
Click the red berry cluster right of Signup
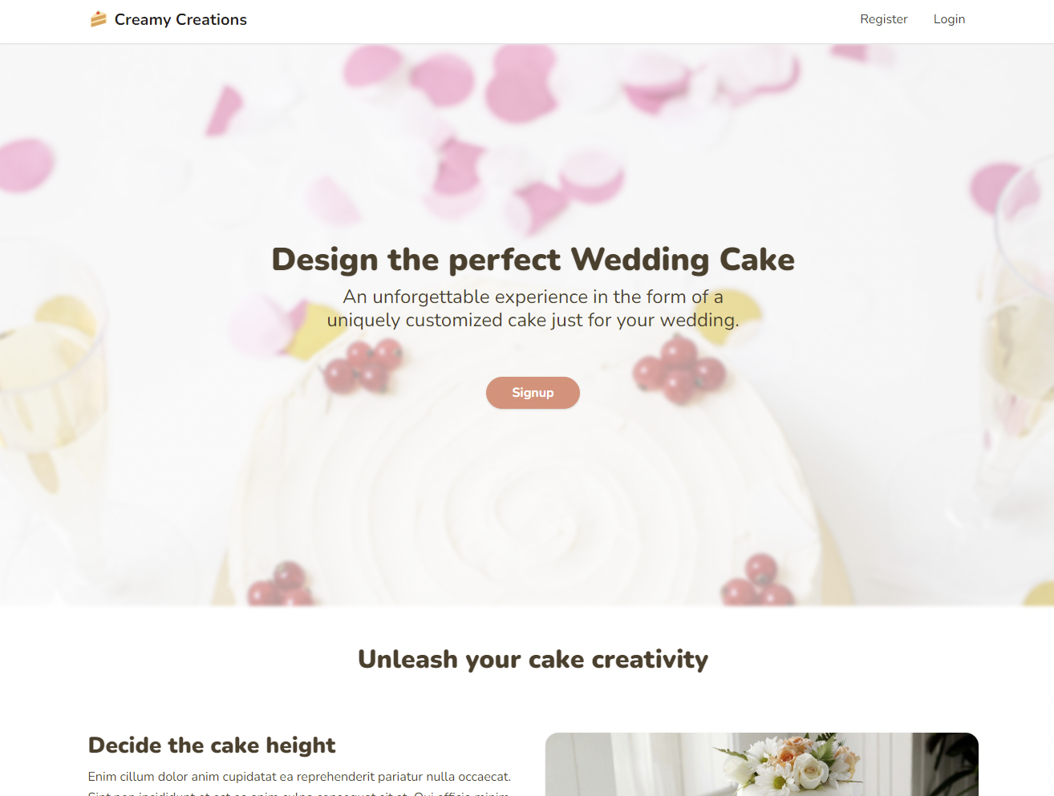[679, 370]
